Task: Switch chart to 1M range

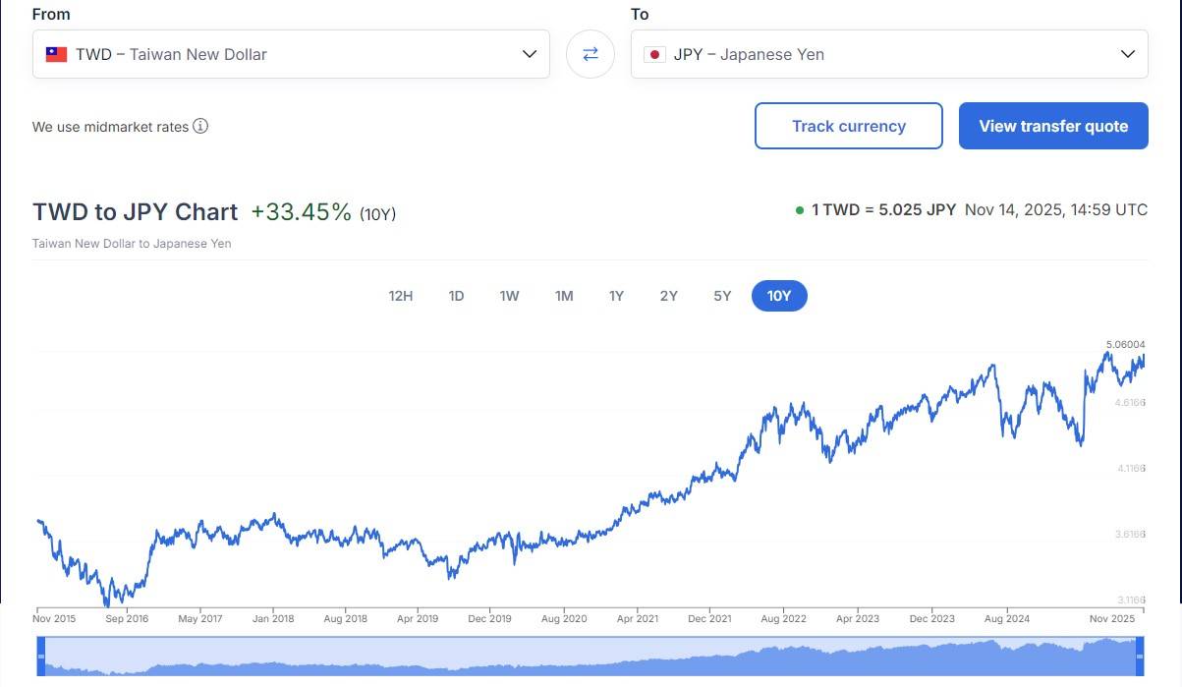Action: 564,296
